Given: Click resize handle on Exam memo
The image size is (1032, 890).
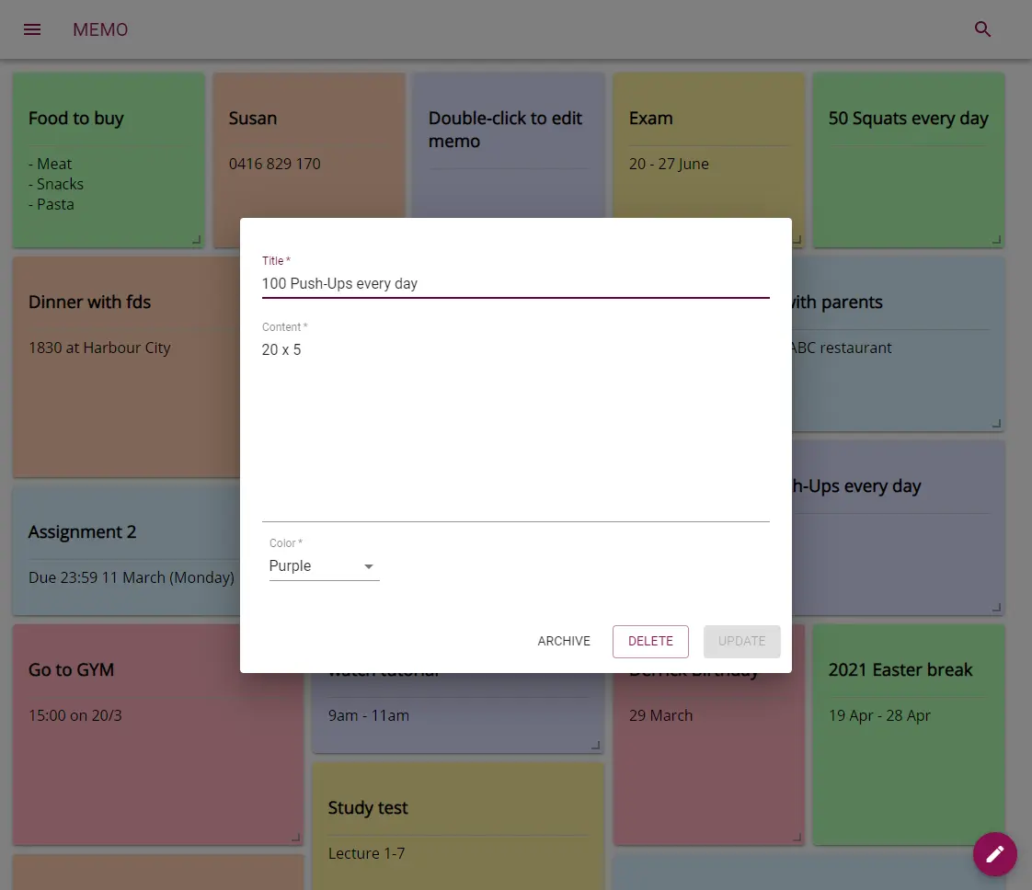Looking at the screenshot, I should coord(797,240).
